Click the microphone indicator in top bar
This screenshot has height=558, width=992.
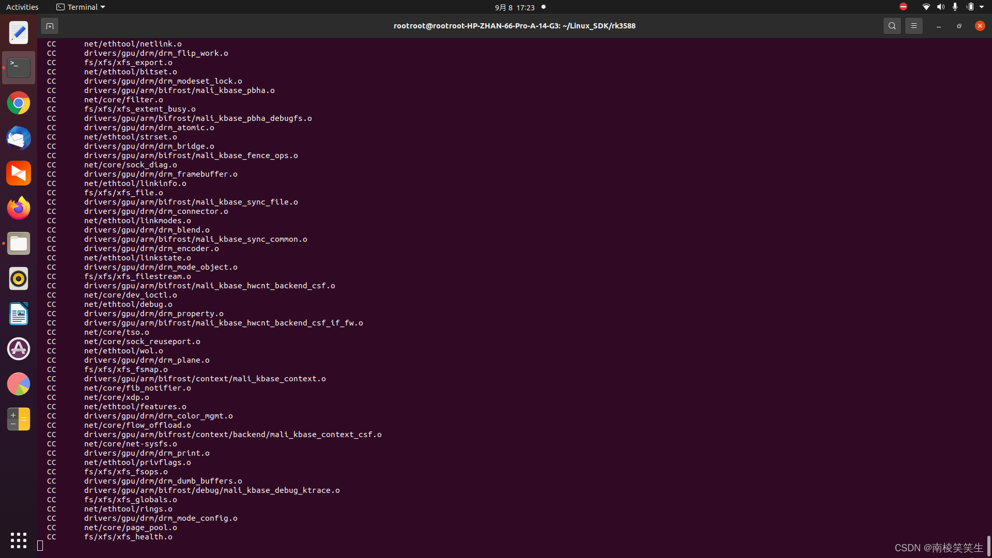tap(955, 7)
